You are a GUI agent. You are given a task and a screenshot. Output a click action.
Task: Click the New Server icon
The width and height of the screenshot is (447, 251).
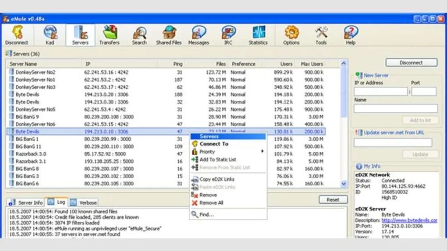[x=358, y=75]
